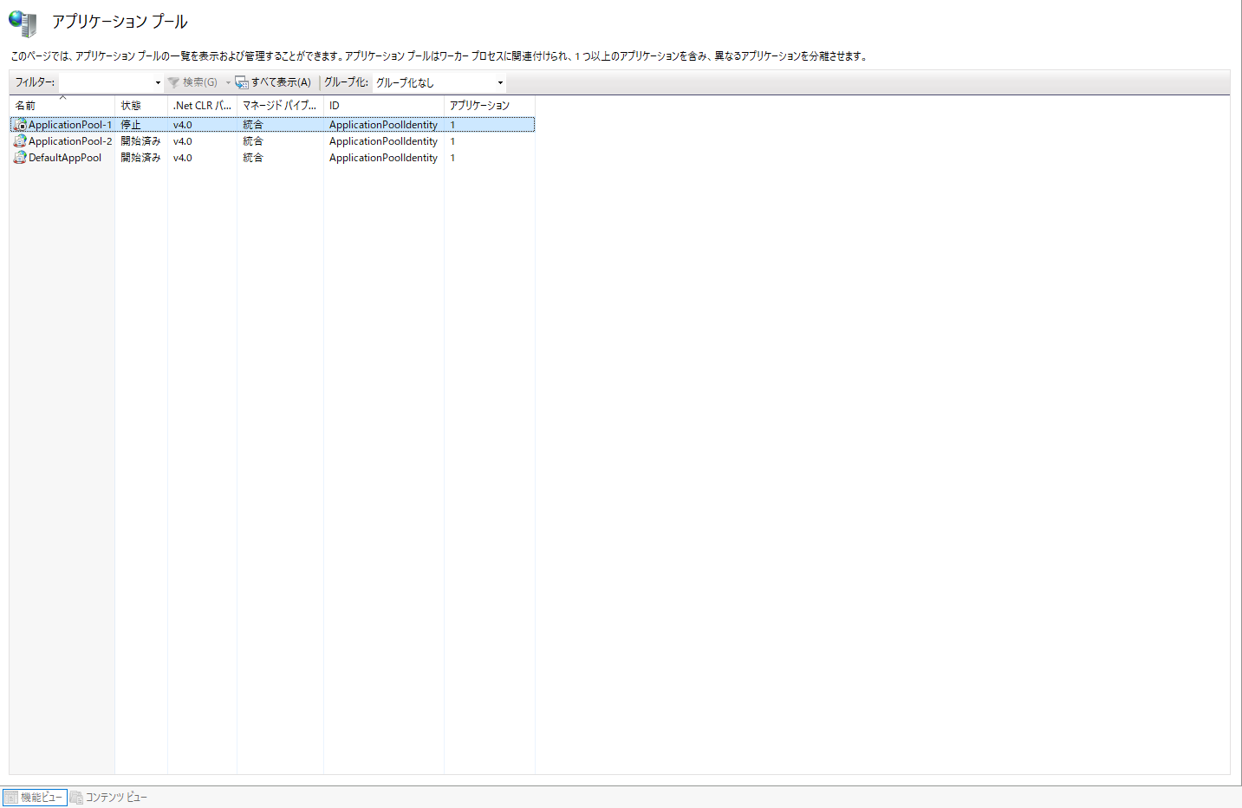Click the v4.0 value in ApplicationPool-1 row
This screenshot has width=1242, height=808.
pos(183,125)
